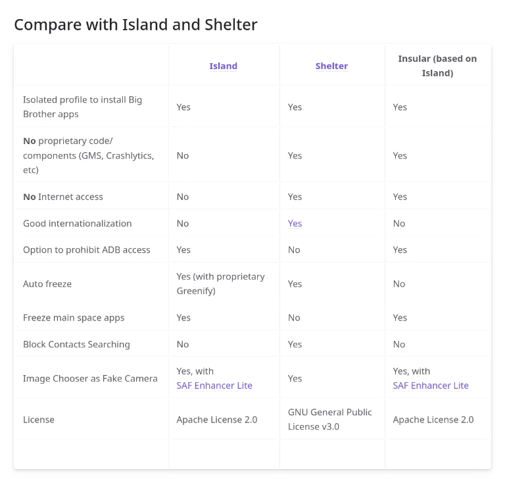This screenshot has width=507, height=479.
Task: Click the Option to prohibit ADB access label
Action: click(x=87, y=250)
